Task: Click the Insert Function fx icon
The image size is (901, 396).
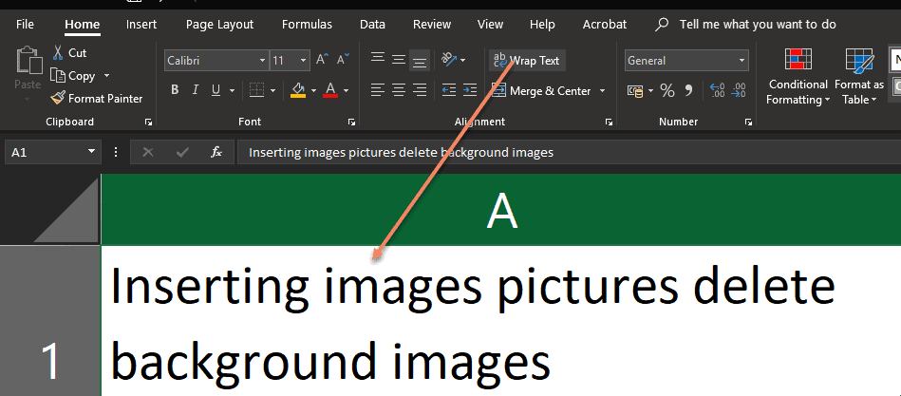Action: point(216,152)
